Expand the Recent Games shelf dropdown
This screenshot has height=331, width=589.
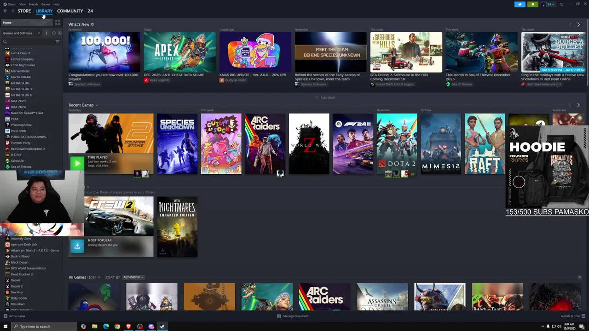[97, 105]
